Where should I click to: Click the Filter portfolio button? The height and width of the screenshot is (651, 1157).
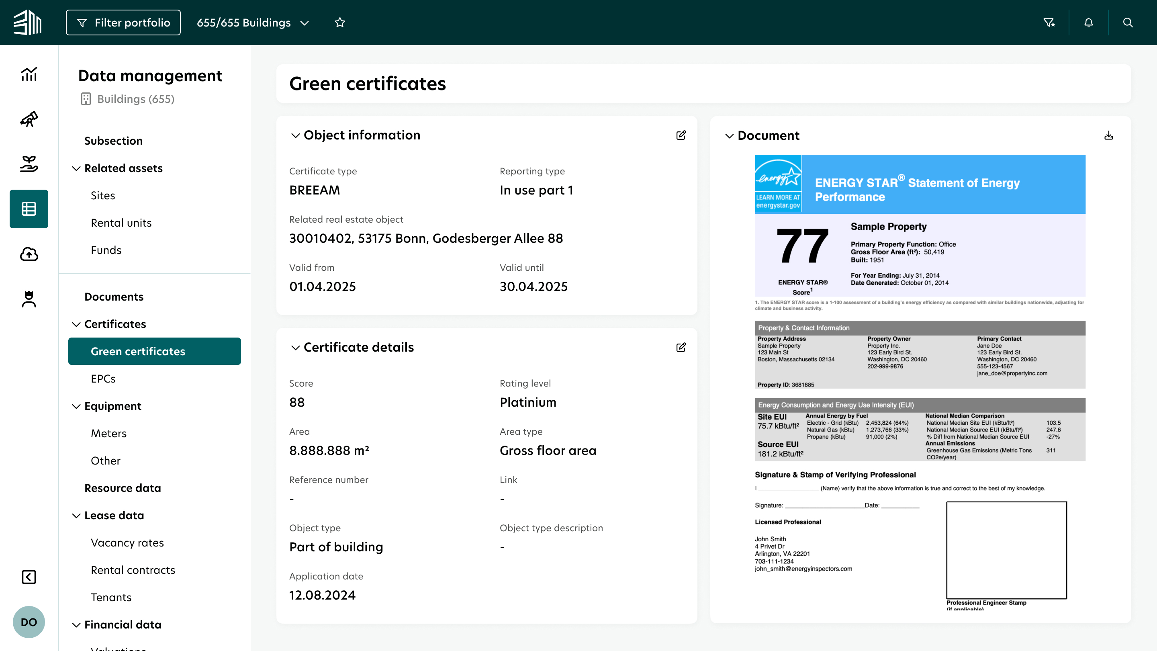pos(123,23)
